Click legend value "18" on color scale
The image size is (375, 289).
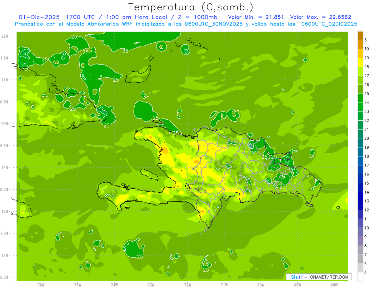coord(367,156)
